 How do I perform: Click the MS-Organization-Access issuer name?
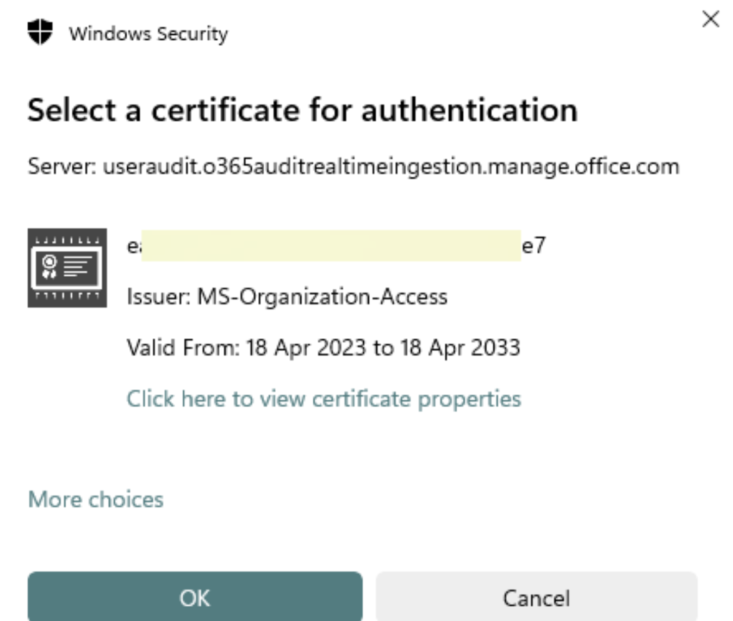click(x=322, y=297)
